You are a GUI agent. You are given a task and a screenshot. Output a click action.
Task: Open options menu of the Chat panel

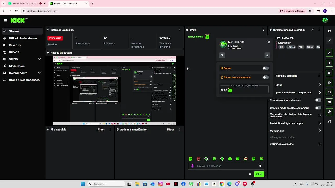[263, 30]
